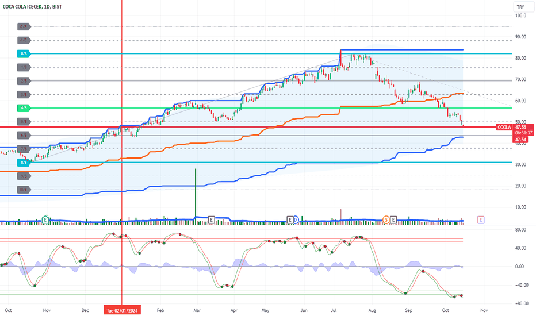Click the purple upcoming earnings E marker
This screenshot has width=536, height=316.
(x=481, y=220)
